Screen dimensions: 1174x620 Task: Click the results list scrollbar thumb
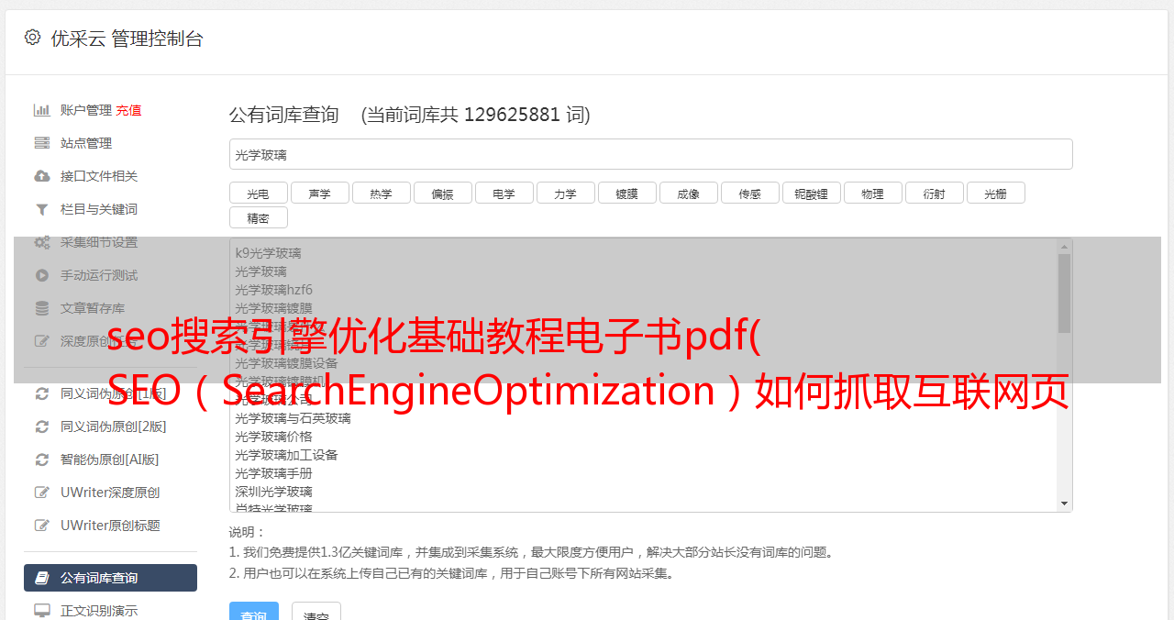click(1064, 293)
